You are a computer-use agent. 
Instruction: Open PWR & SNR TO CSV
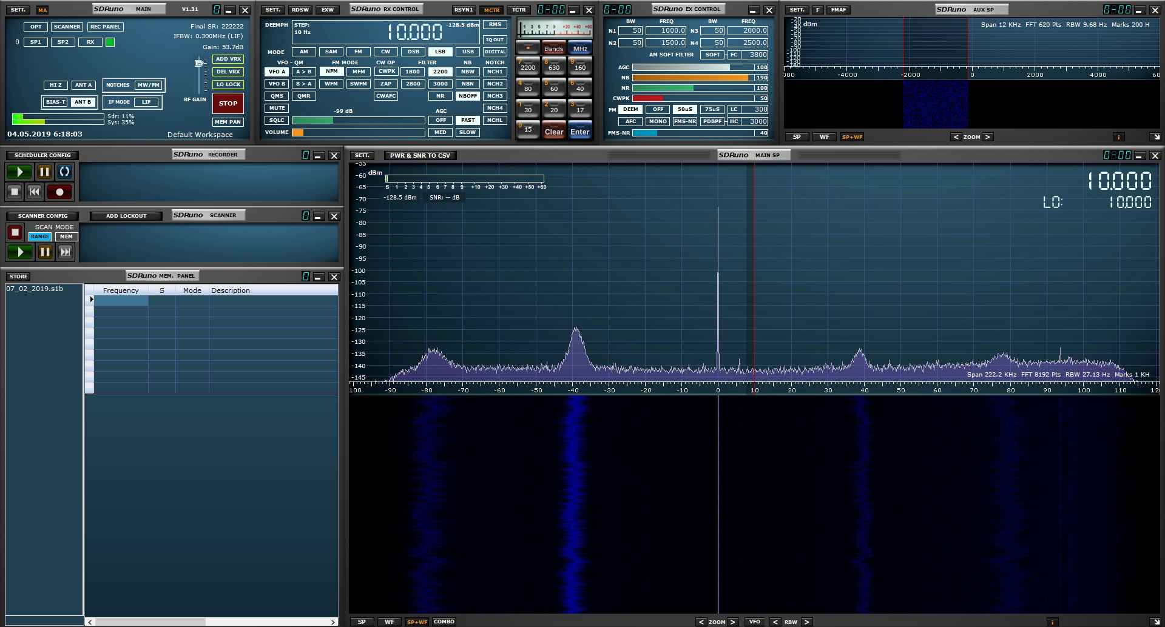tap(420, 155)
